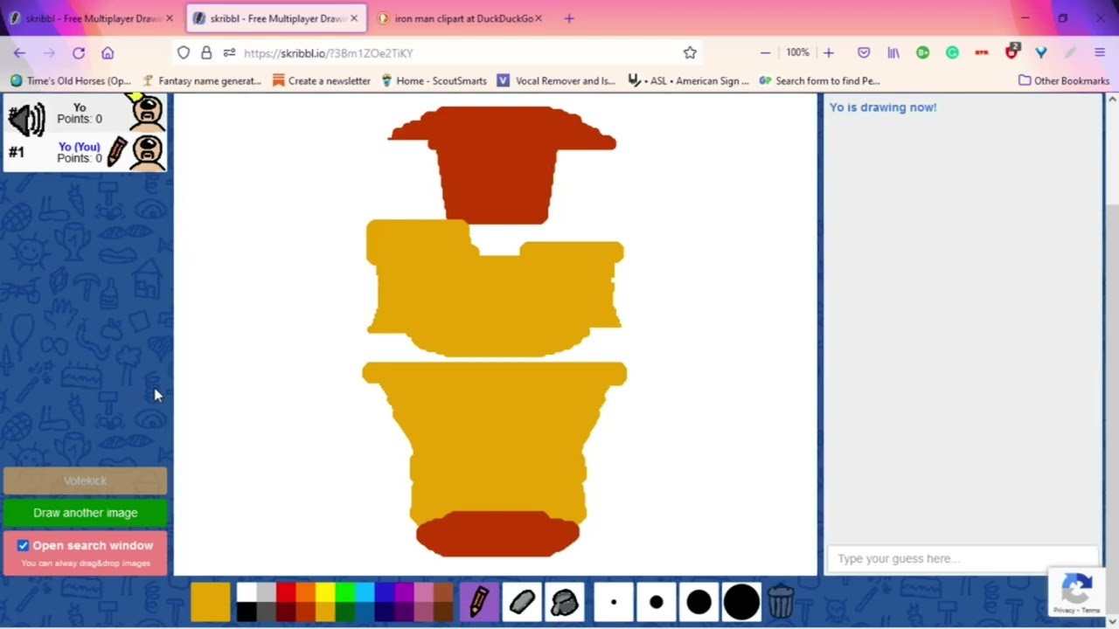Save page to Pocket
Viewport: 1119px width, 629px height.
[864, 52]
